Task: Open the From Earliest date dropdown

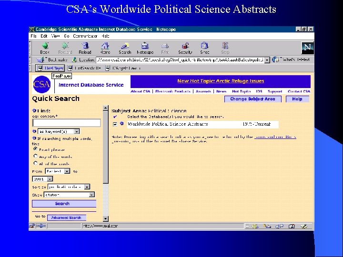Action: (58, 171)
